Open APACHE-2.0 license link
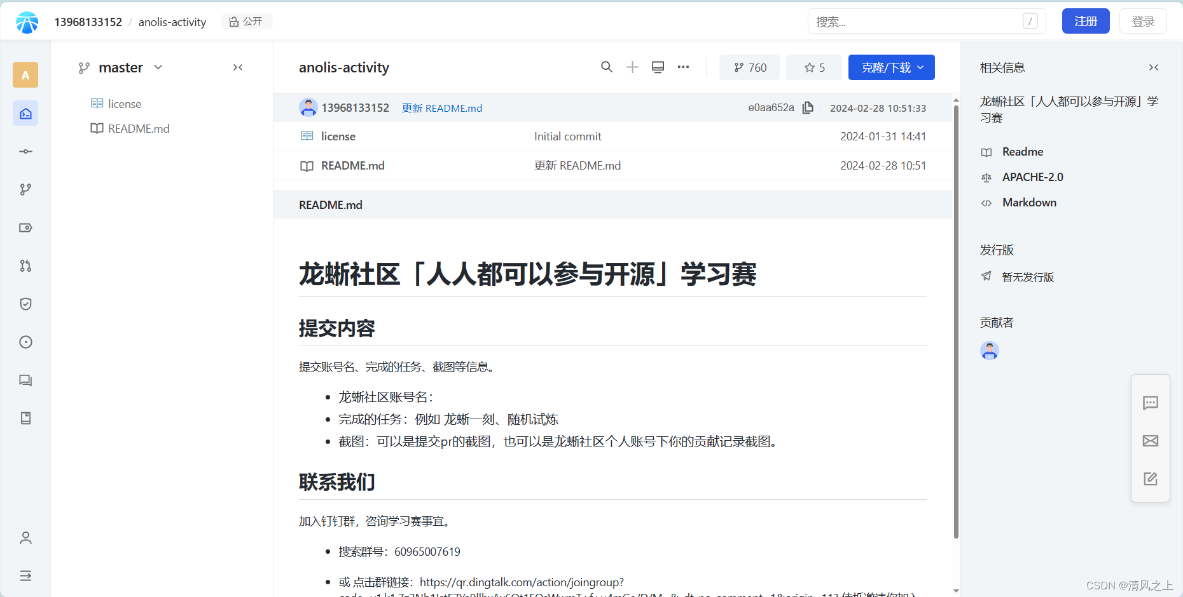This screenshot has height=597, width=1183. 1033,177
